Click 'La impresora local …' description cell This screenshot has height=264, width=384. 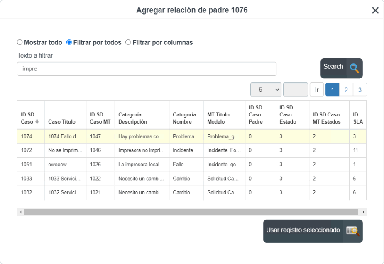(142, 165)
